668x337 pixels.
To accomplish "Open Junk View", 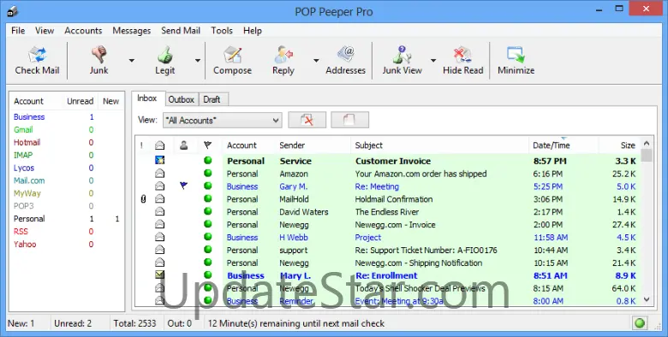I will tap(402, 60).
